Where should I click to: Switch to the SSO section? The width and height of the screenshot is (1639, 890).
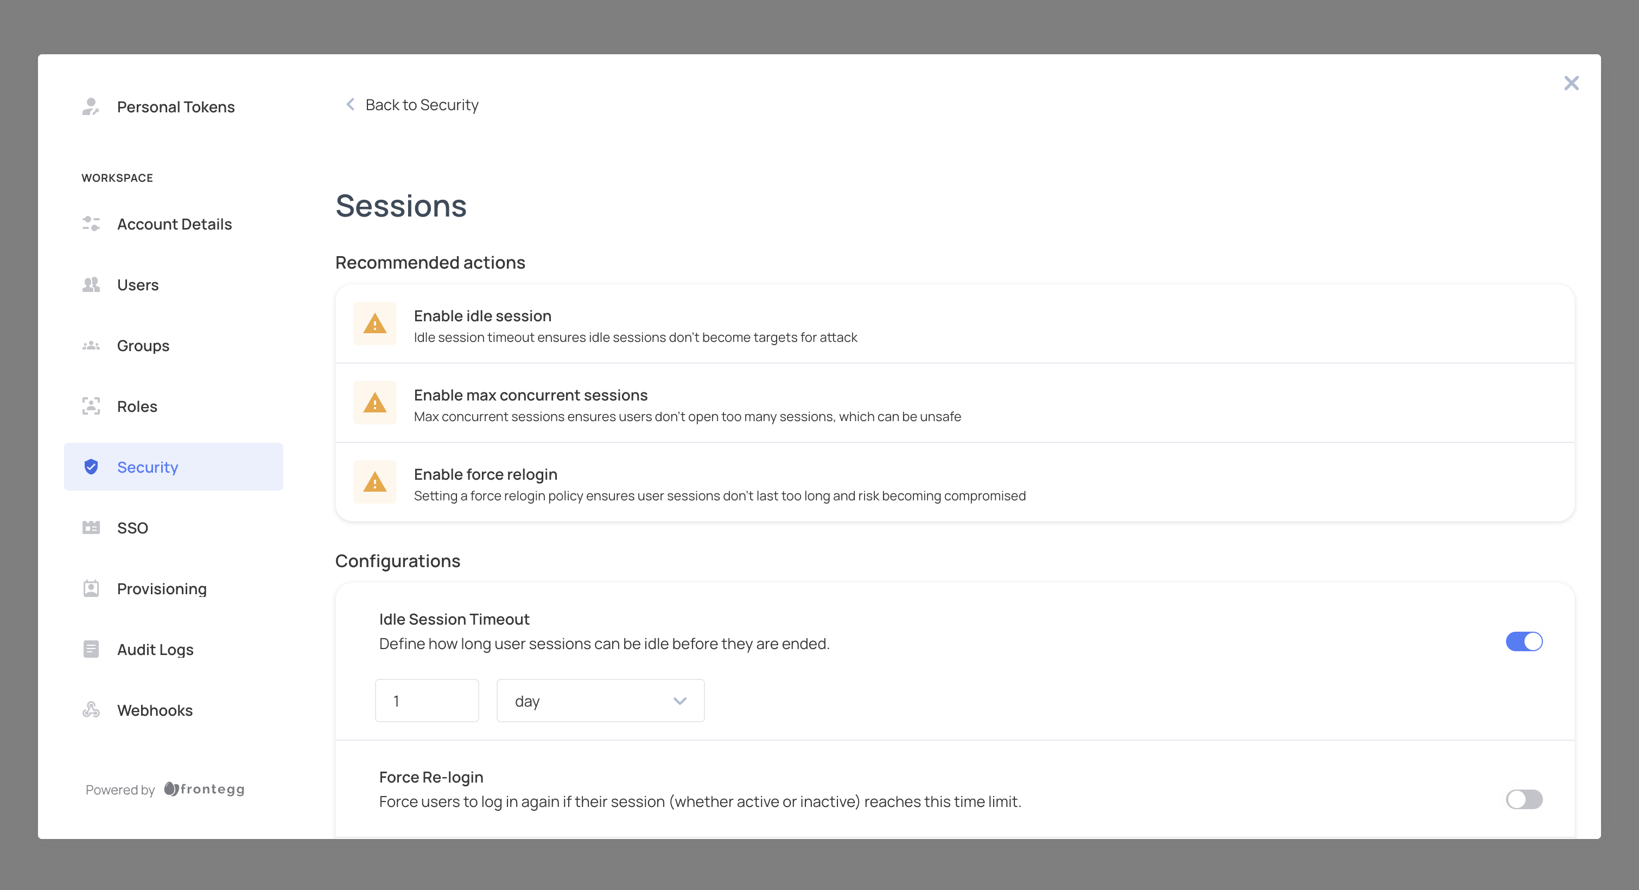132,527
